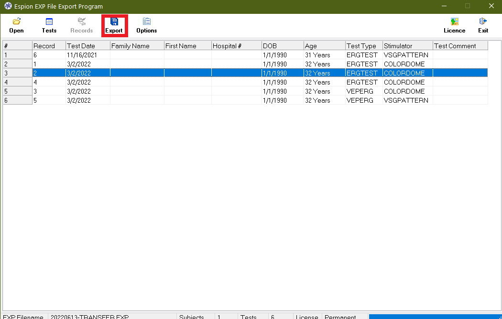
Task: Click the Age column header
Action: 325,46
